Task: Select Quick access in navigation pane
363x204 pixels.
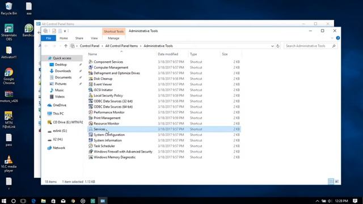Action: tap(62, 58)
